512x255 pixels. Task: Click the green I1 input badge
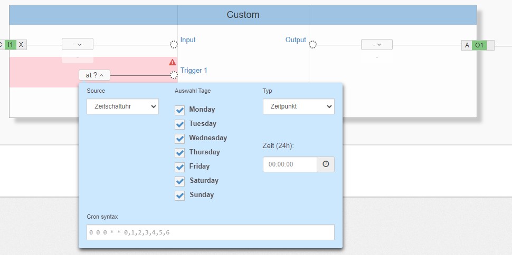tap(11, 45)
